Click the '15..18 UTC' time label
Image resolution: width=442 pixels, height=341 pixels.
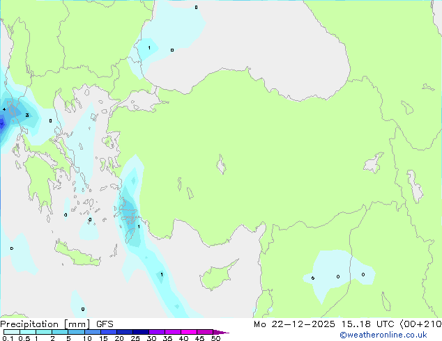click(x=367, y=324)
